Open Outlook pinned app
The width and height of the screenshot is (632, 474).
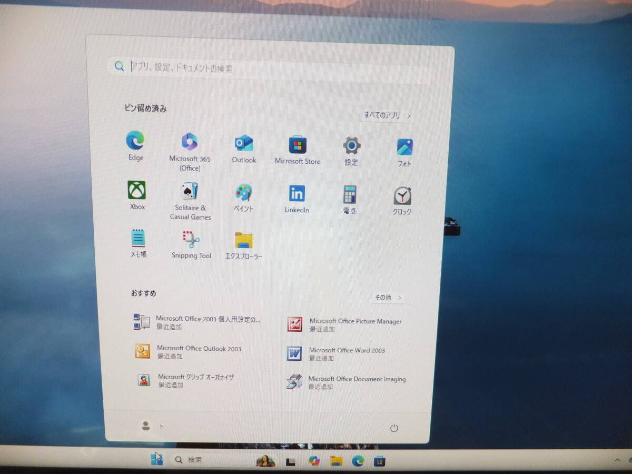[x=244, y=149]
